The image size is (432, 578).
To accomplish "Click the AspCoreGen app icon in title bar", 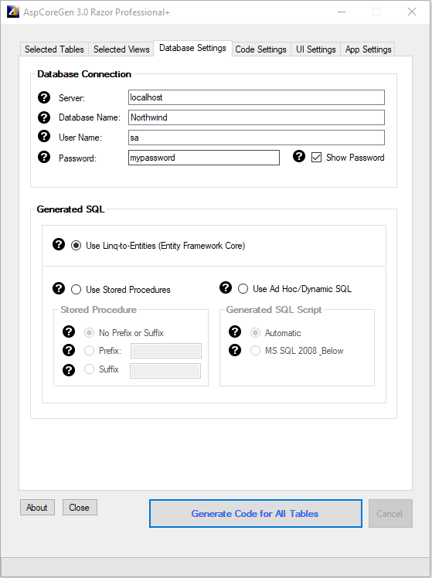I will coord(13,12).
